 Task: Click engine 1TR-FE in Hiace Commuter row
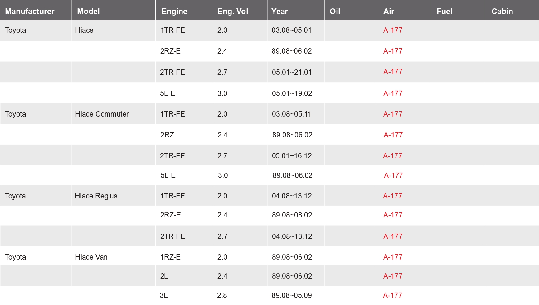pos(172,114)
